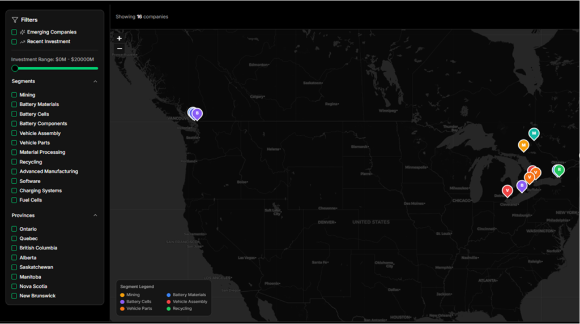Screen dimensions: 580x324
Task: Click the orange M mining marker
Action: [x=523, y=145]
